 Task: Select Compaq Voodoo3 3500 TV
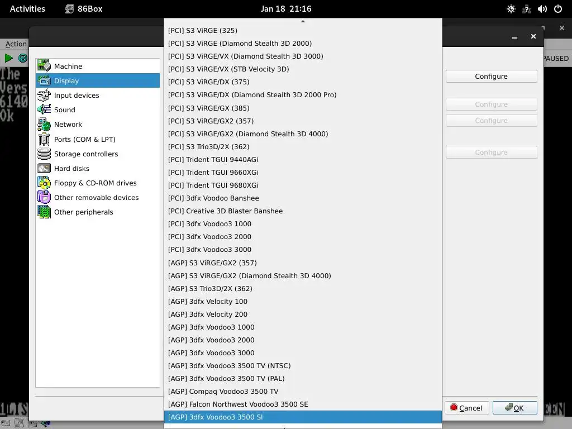(x=303, y=392)
